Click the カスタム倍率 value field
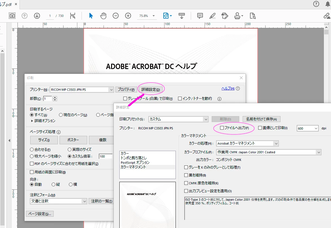The image size is (331, 228). pyautogui.click(x=106, y=156)
